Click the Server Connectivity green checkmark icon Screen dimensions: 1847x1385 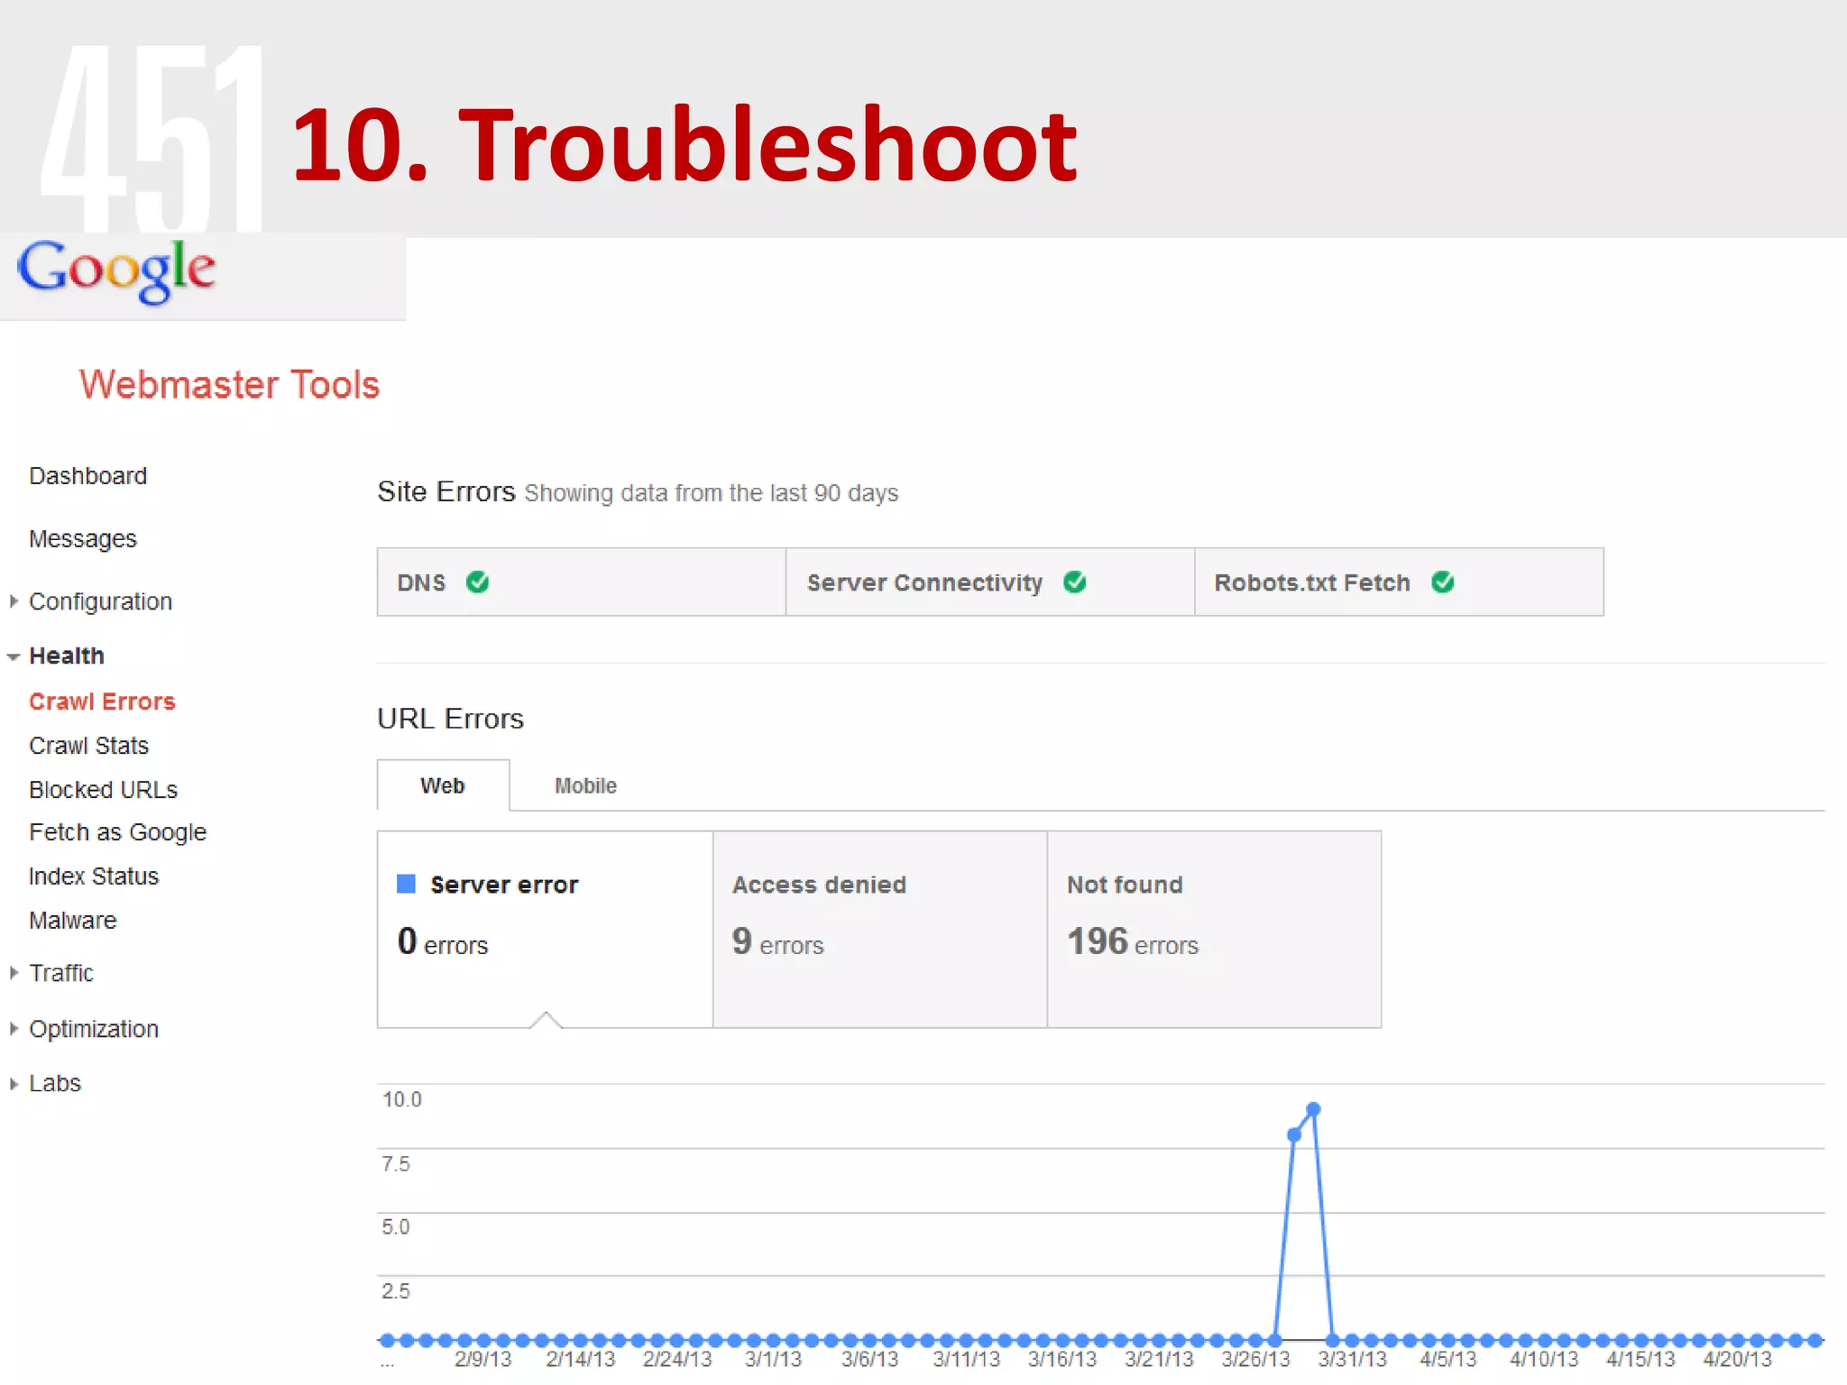point(1075,582)
